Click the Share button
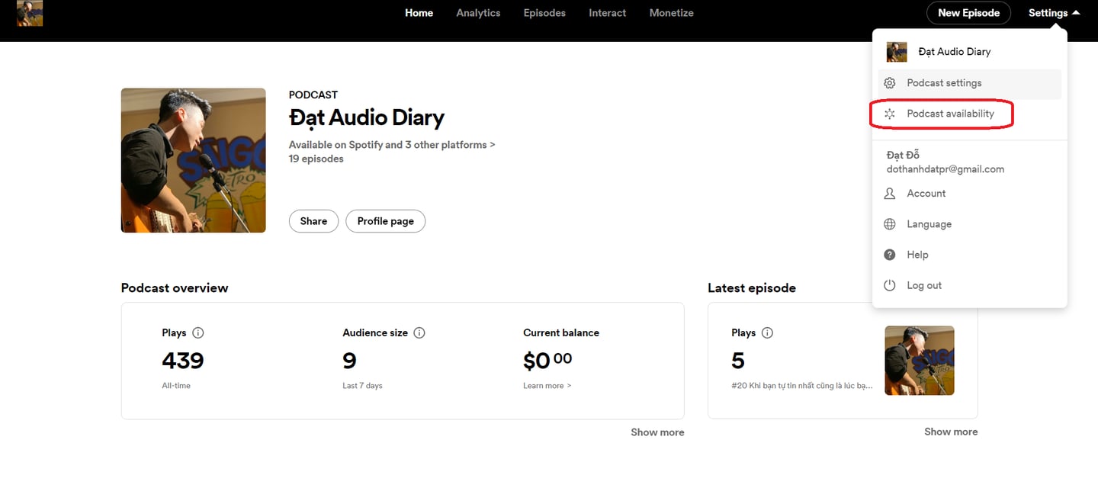Image resolution: width=1098 pixels, height=488 pixels. (x=313, y=221)
